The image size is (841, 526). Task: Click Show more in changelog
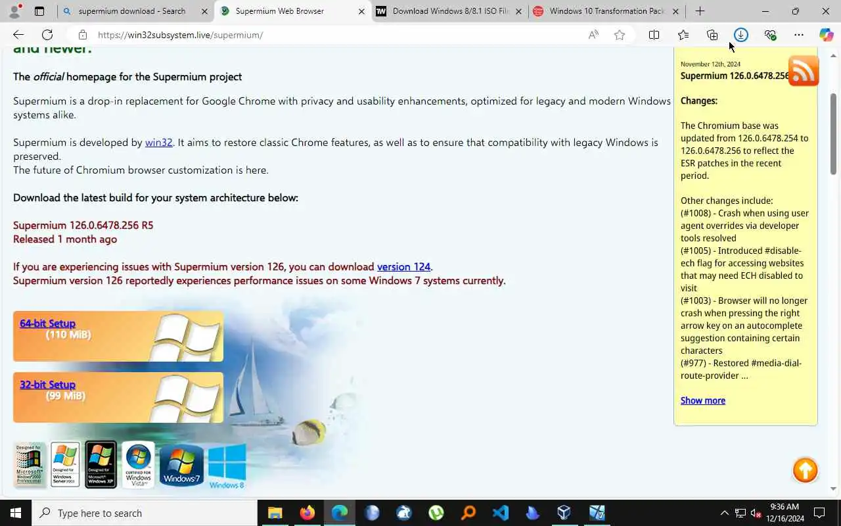coord(703,400)
